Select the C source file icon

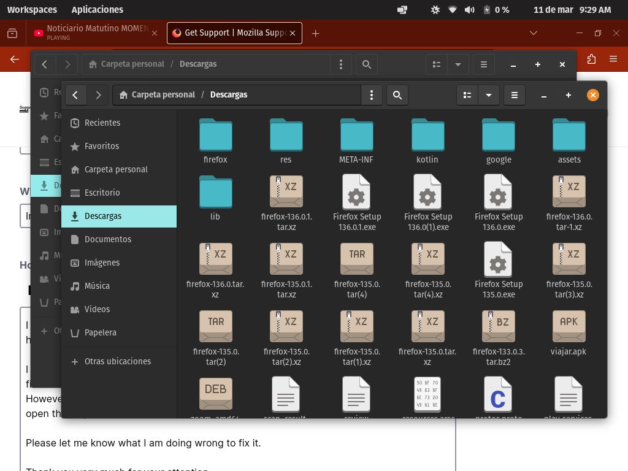[x=498, y=394]
